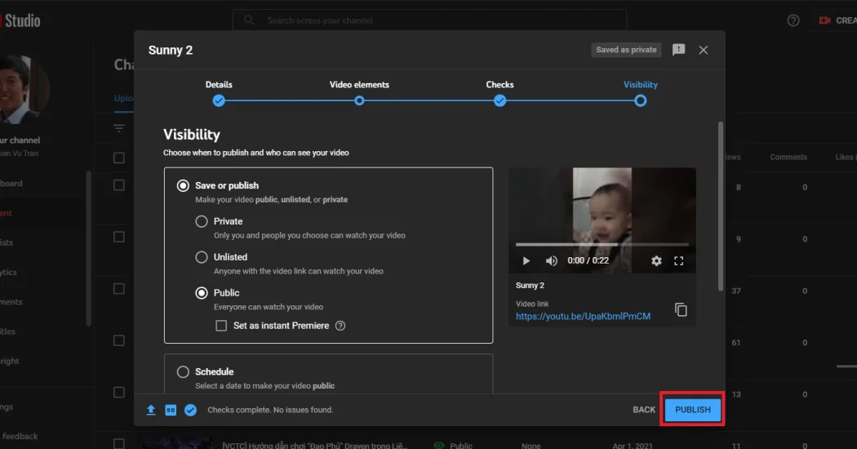Viewport: 857px width, 449px height.
Task: Go back with the Back button
Action: coord(644,410)
